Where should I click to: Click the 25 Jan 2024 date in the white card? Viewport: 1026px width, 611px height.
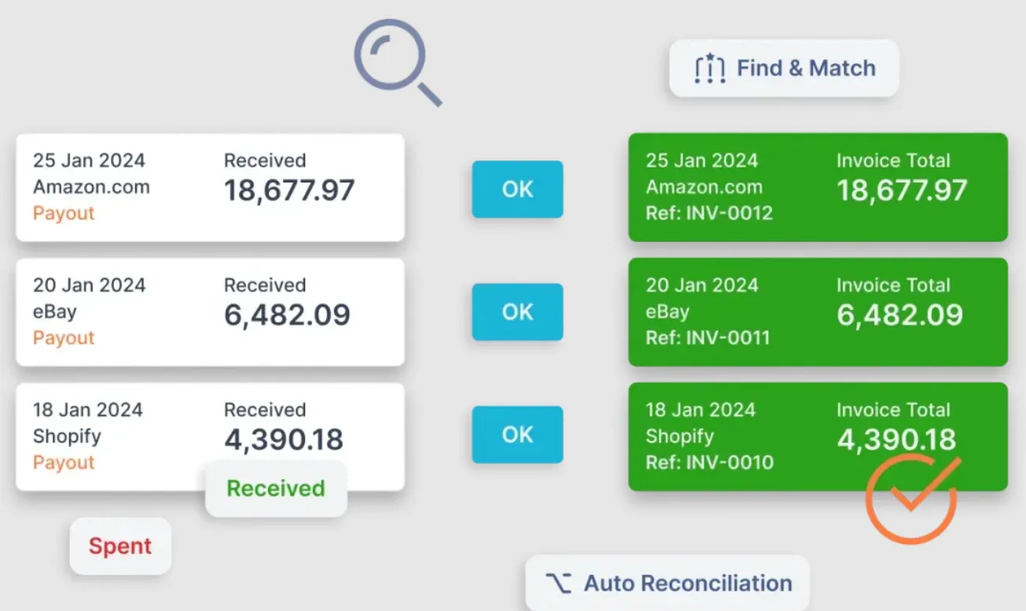(89, 160)
